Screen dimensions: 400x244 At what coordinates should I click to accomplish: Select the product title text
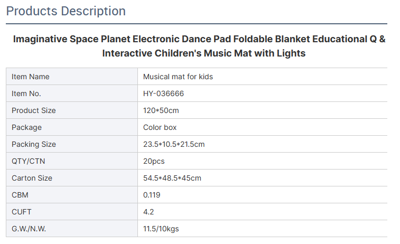(199, 46)
